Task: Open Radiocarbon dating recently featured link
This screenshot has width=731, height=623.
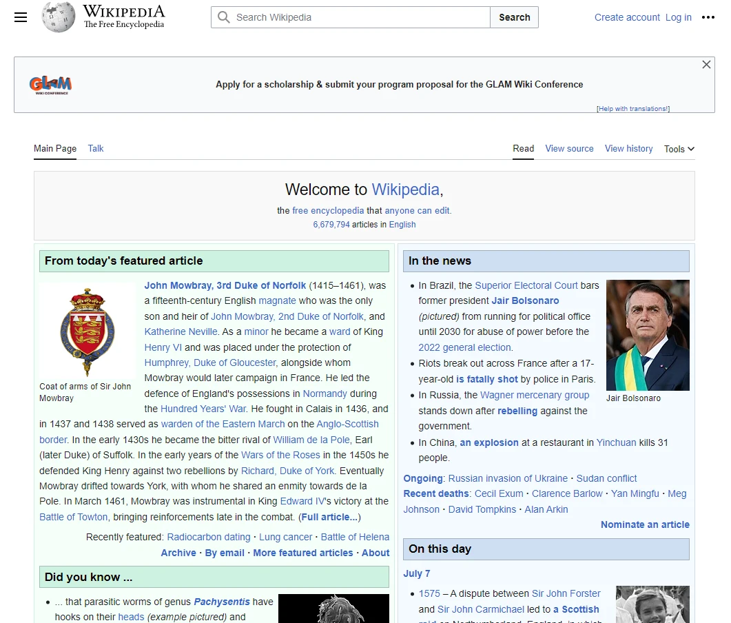Action: [208, 537]
